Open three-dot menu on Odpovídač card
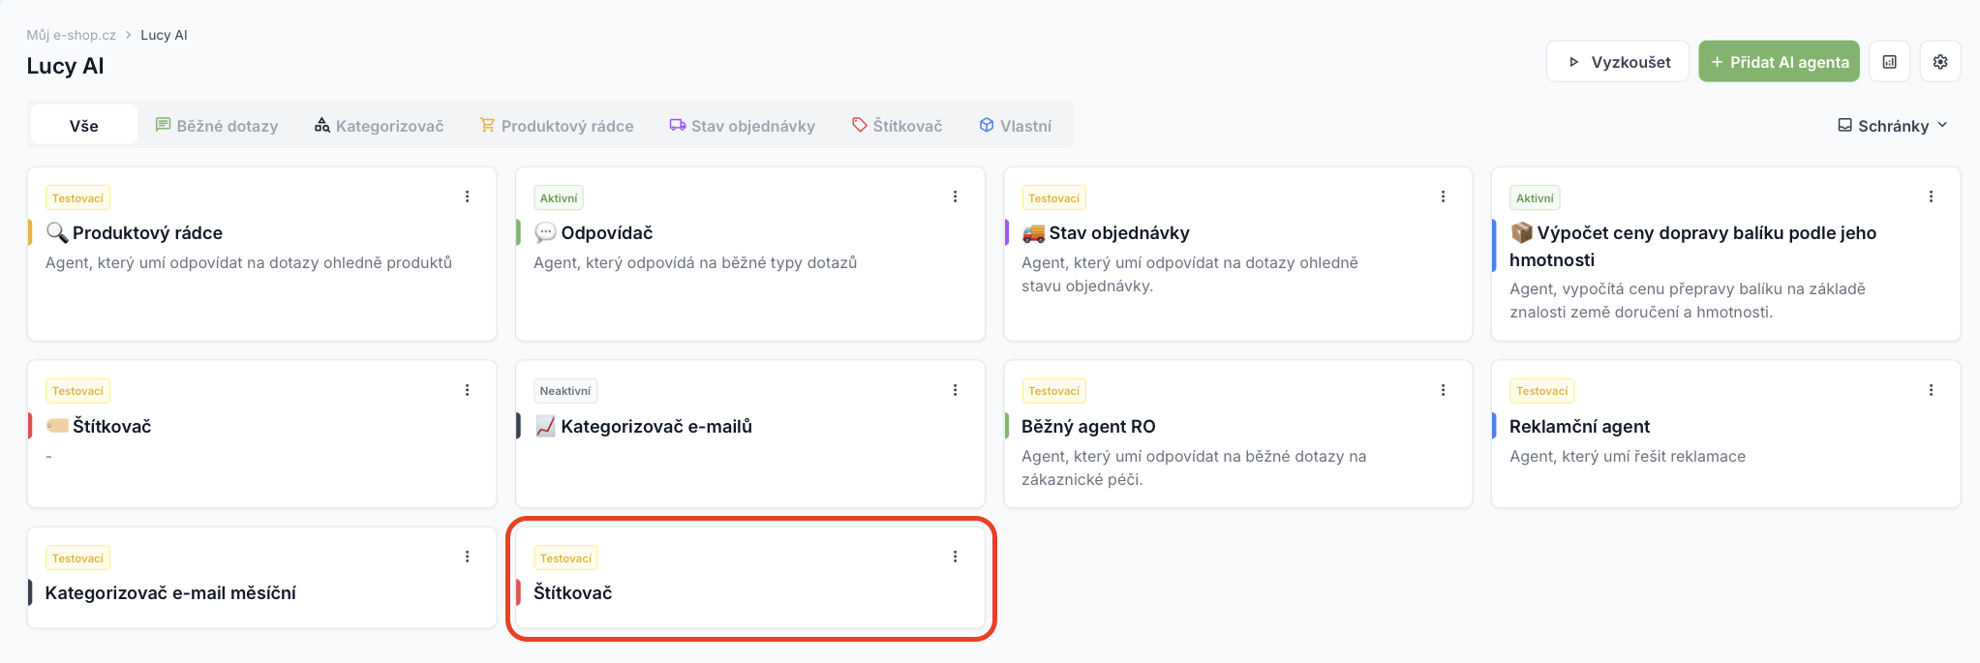The width and height of the screenshot is (1980, 663). [955, 196]
